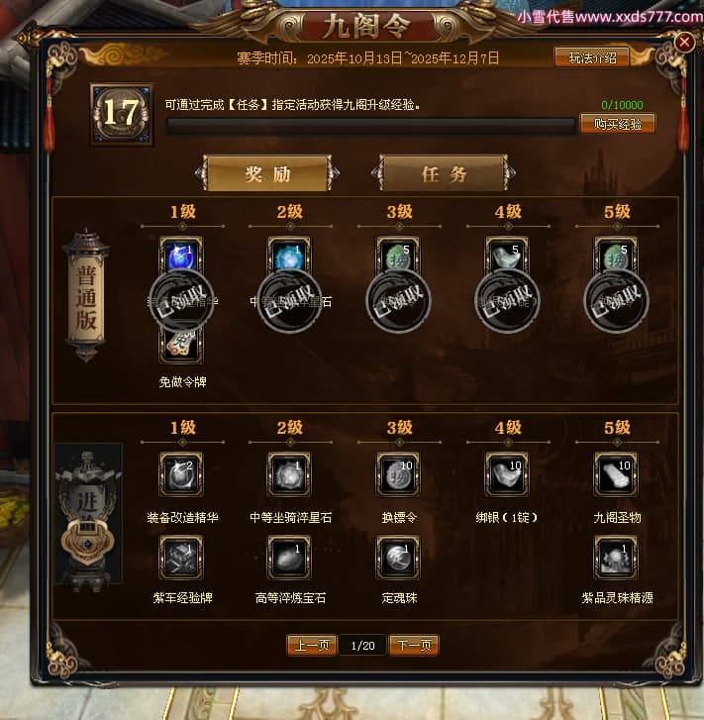Go to next page with 下一页
The height and width of the screenshot is (720, 704).
pyautogui.click(x=414, y=645)
